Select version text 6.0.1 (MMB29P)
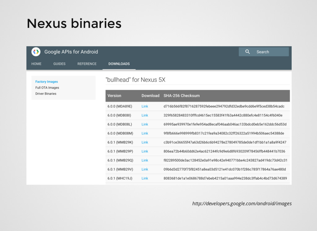This screenshot has height=231, width=317. [120, 151]
